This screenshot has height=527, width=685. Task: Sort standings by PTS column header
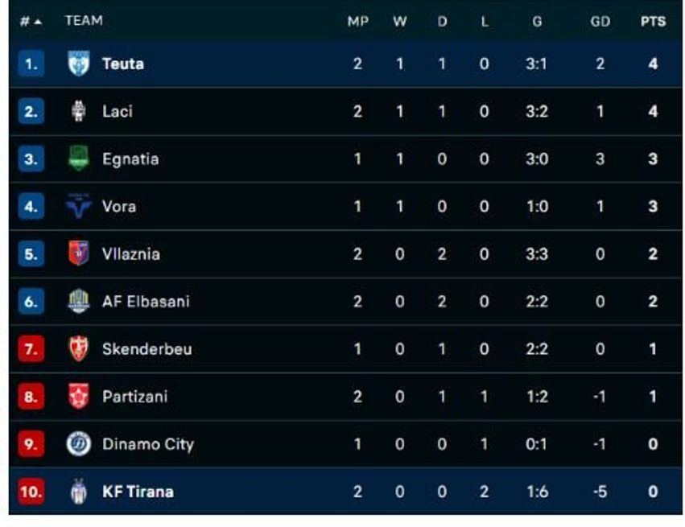653,22
